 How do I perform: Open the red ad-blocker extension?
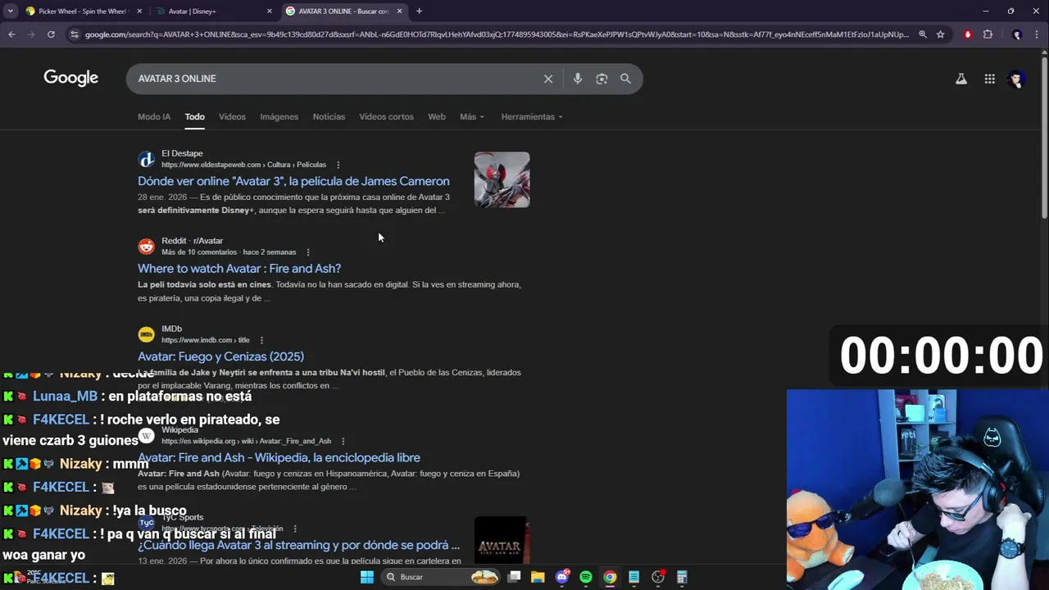[968, 34]
